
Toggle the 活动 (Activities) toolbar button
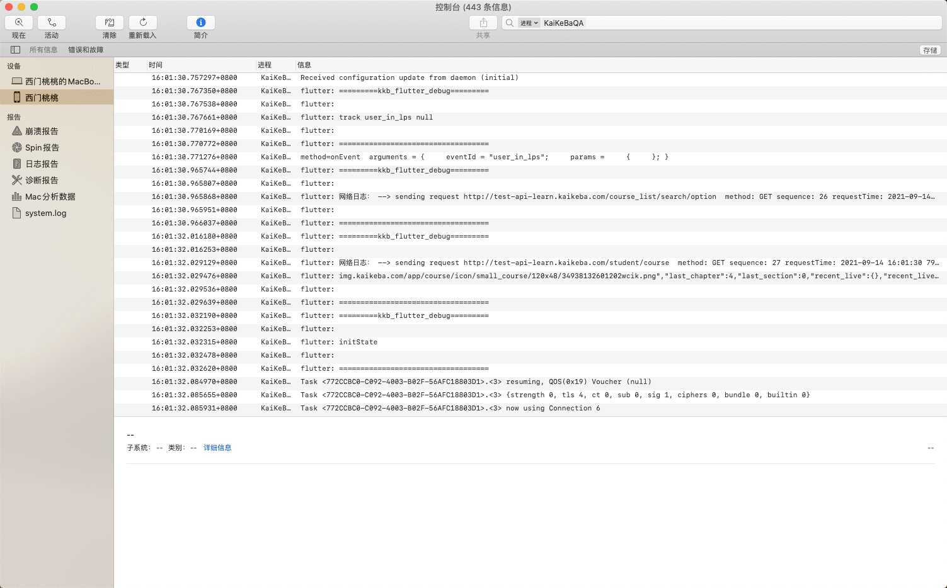point(52,23)
